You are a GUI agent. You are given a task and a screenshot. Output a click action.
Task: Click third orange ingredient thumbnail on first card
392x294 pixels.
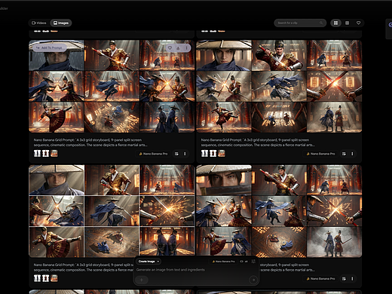(54, 153)
